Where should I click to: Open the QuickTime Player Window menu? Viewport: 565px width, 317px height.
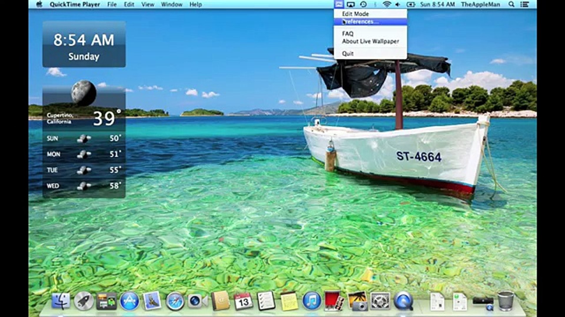(172, 4)
